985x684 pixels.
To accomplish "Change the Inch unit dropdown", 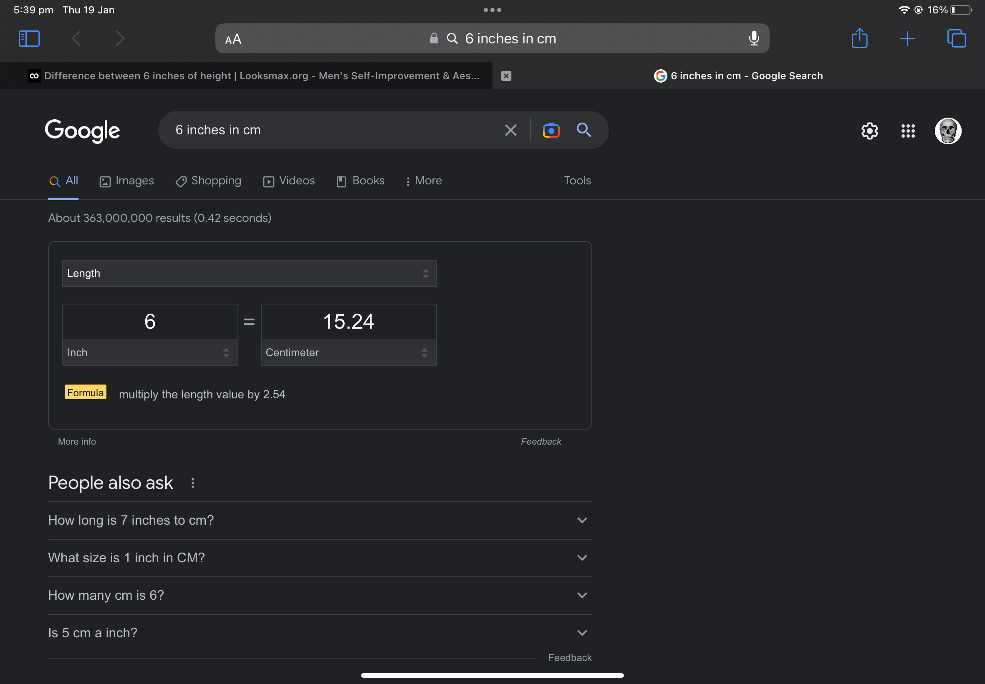I will click(x=150, y=353).
